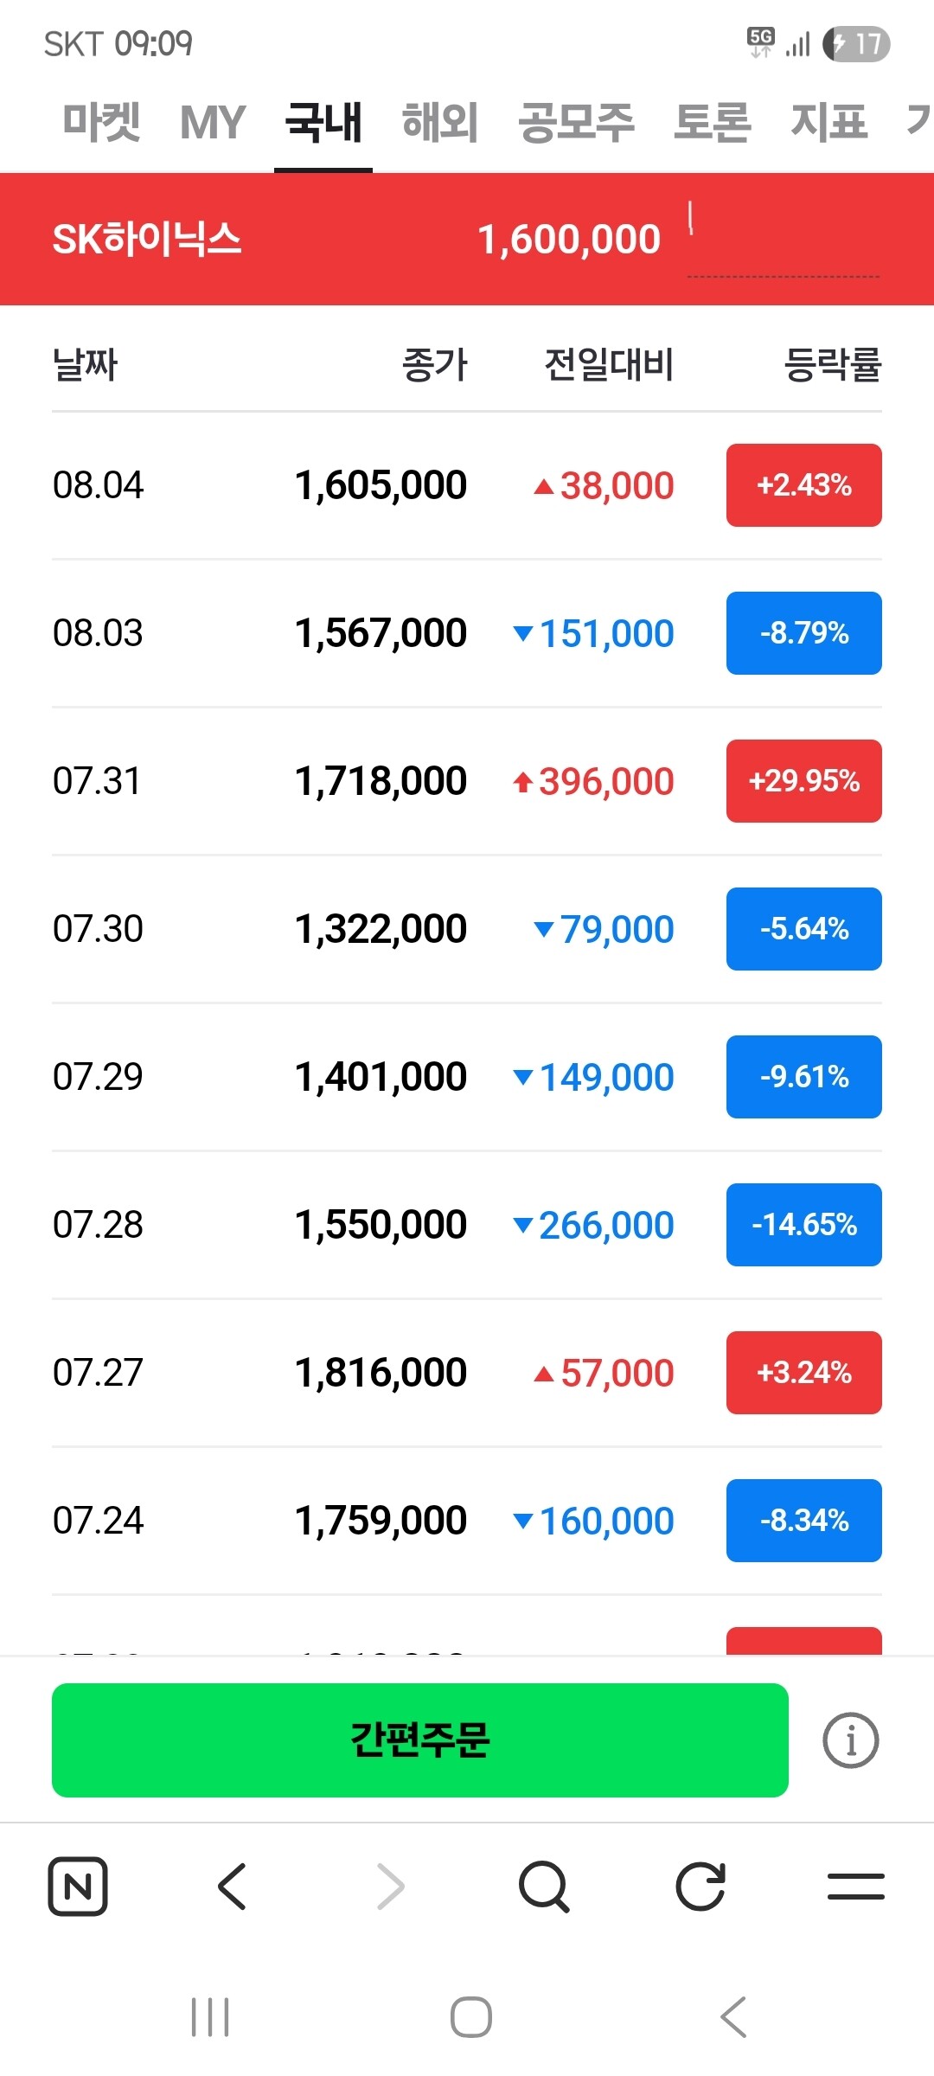Go back using browser back arrow
Screen dimensions: 934x2076
[233, 1886]
